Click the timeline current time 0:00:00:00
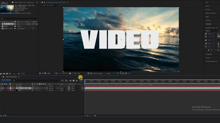Screen dimensions: 220x123 (x=6, y=80)
